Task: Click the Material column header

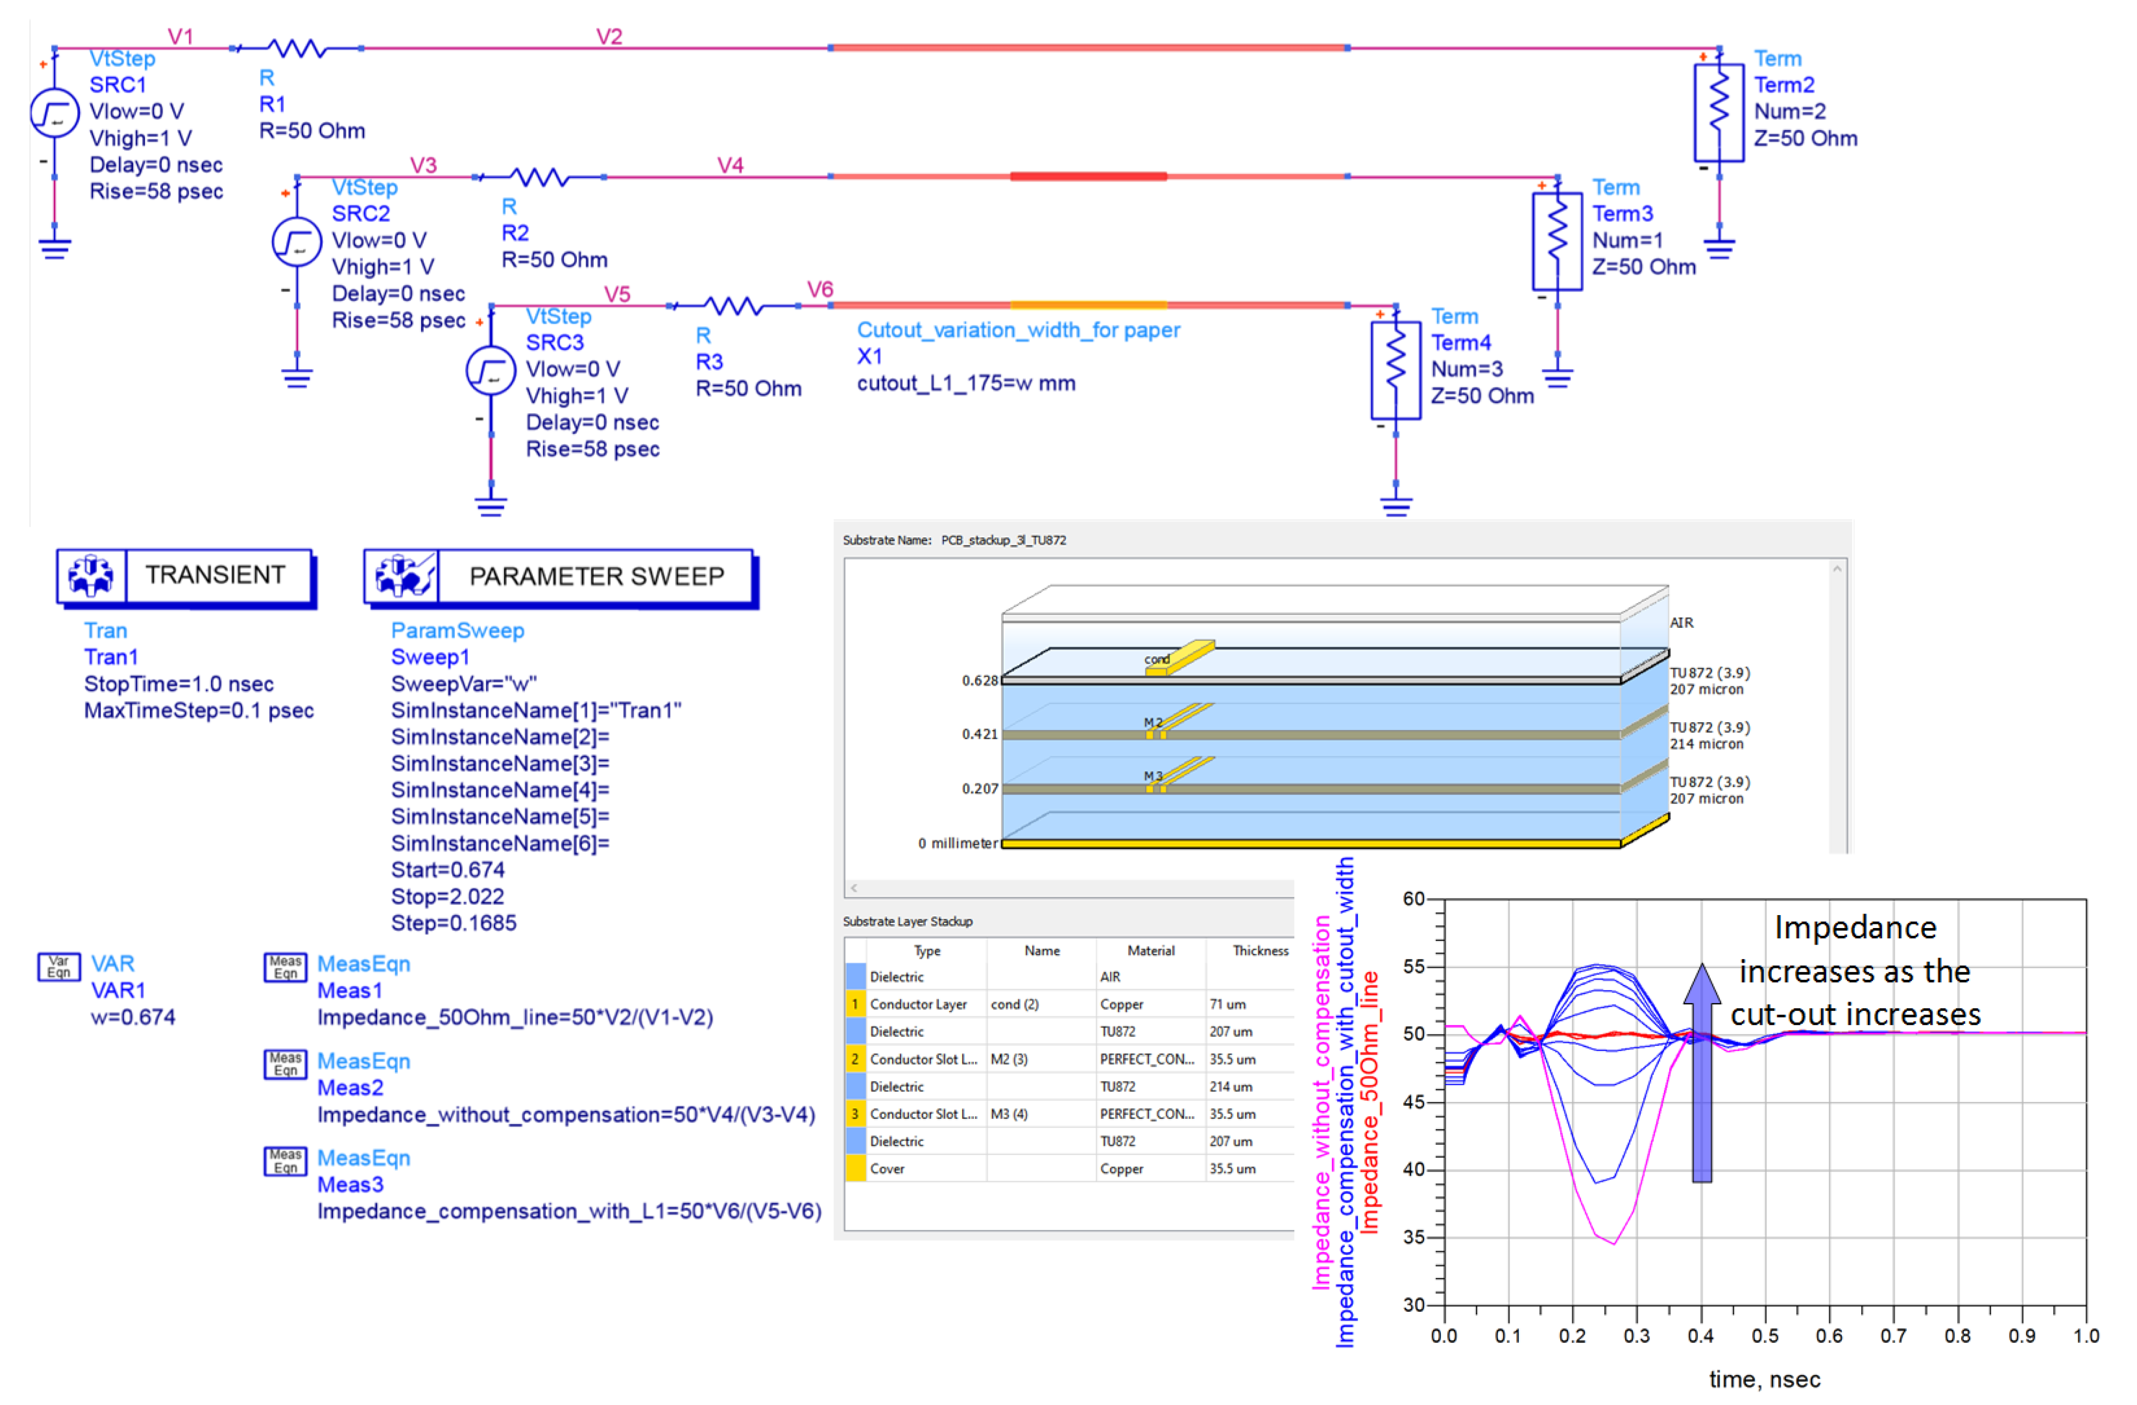Action: 1150,951
